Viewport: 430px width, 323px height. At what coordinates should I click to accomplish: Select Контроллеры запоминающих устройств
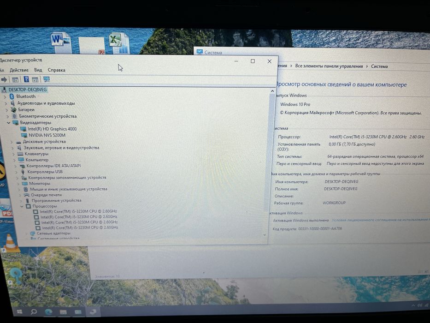[67, 178]
